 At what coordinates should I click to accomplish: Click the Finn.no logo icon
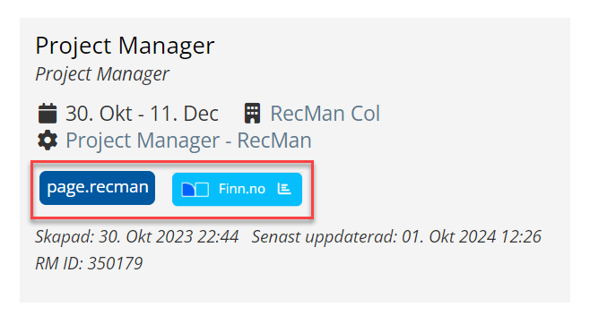(x=195, y=189)
